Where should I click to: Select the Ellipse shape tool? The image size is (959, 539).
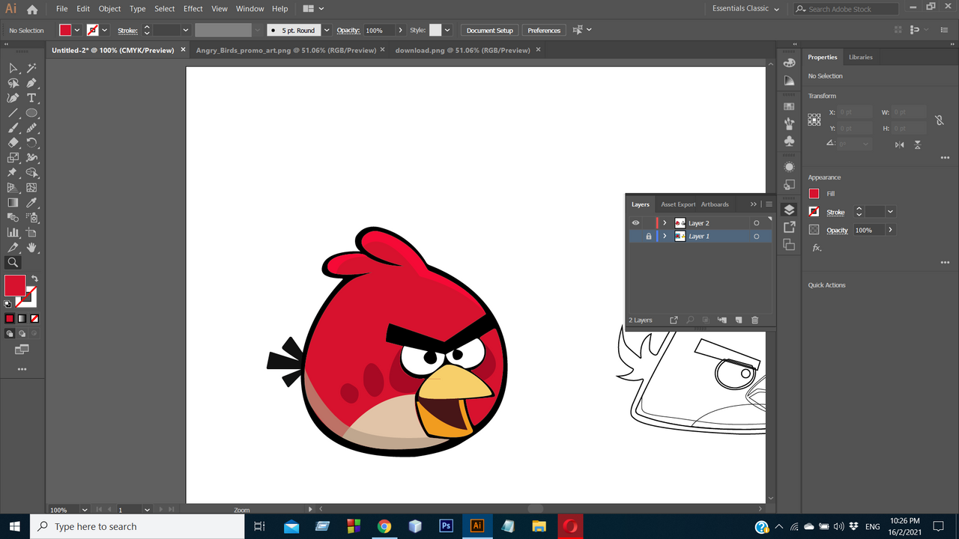tap(31, 113)
